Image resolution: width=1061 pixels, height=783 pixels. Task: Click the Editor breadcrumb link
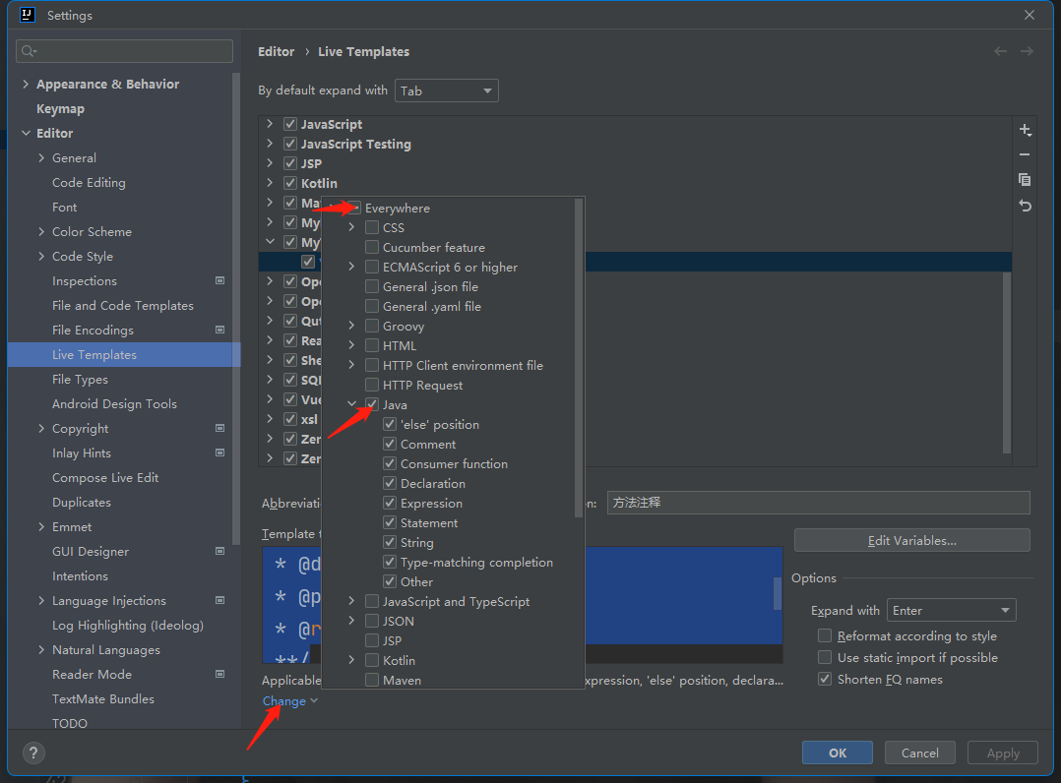[x=276, y=51]
